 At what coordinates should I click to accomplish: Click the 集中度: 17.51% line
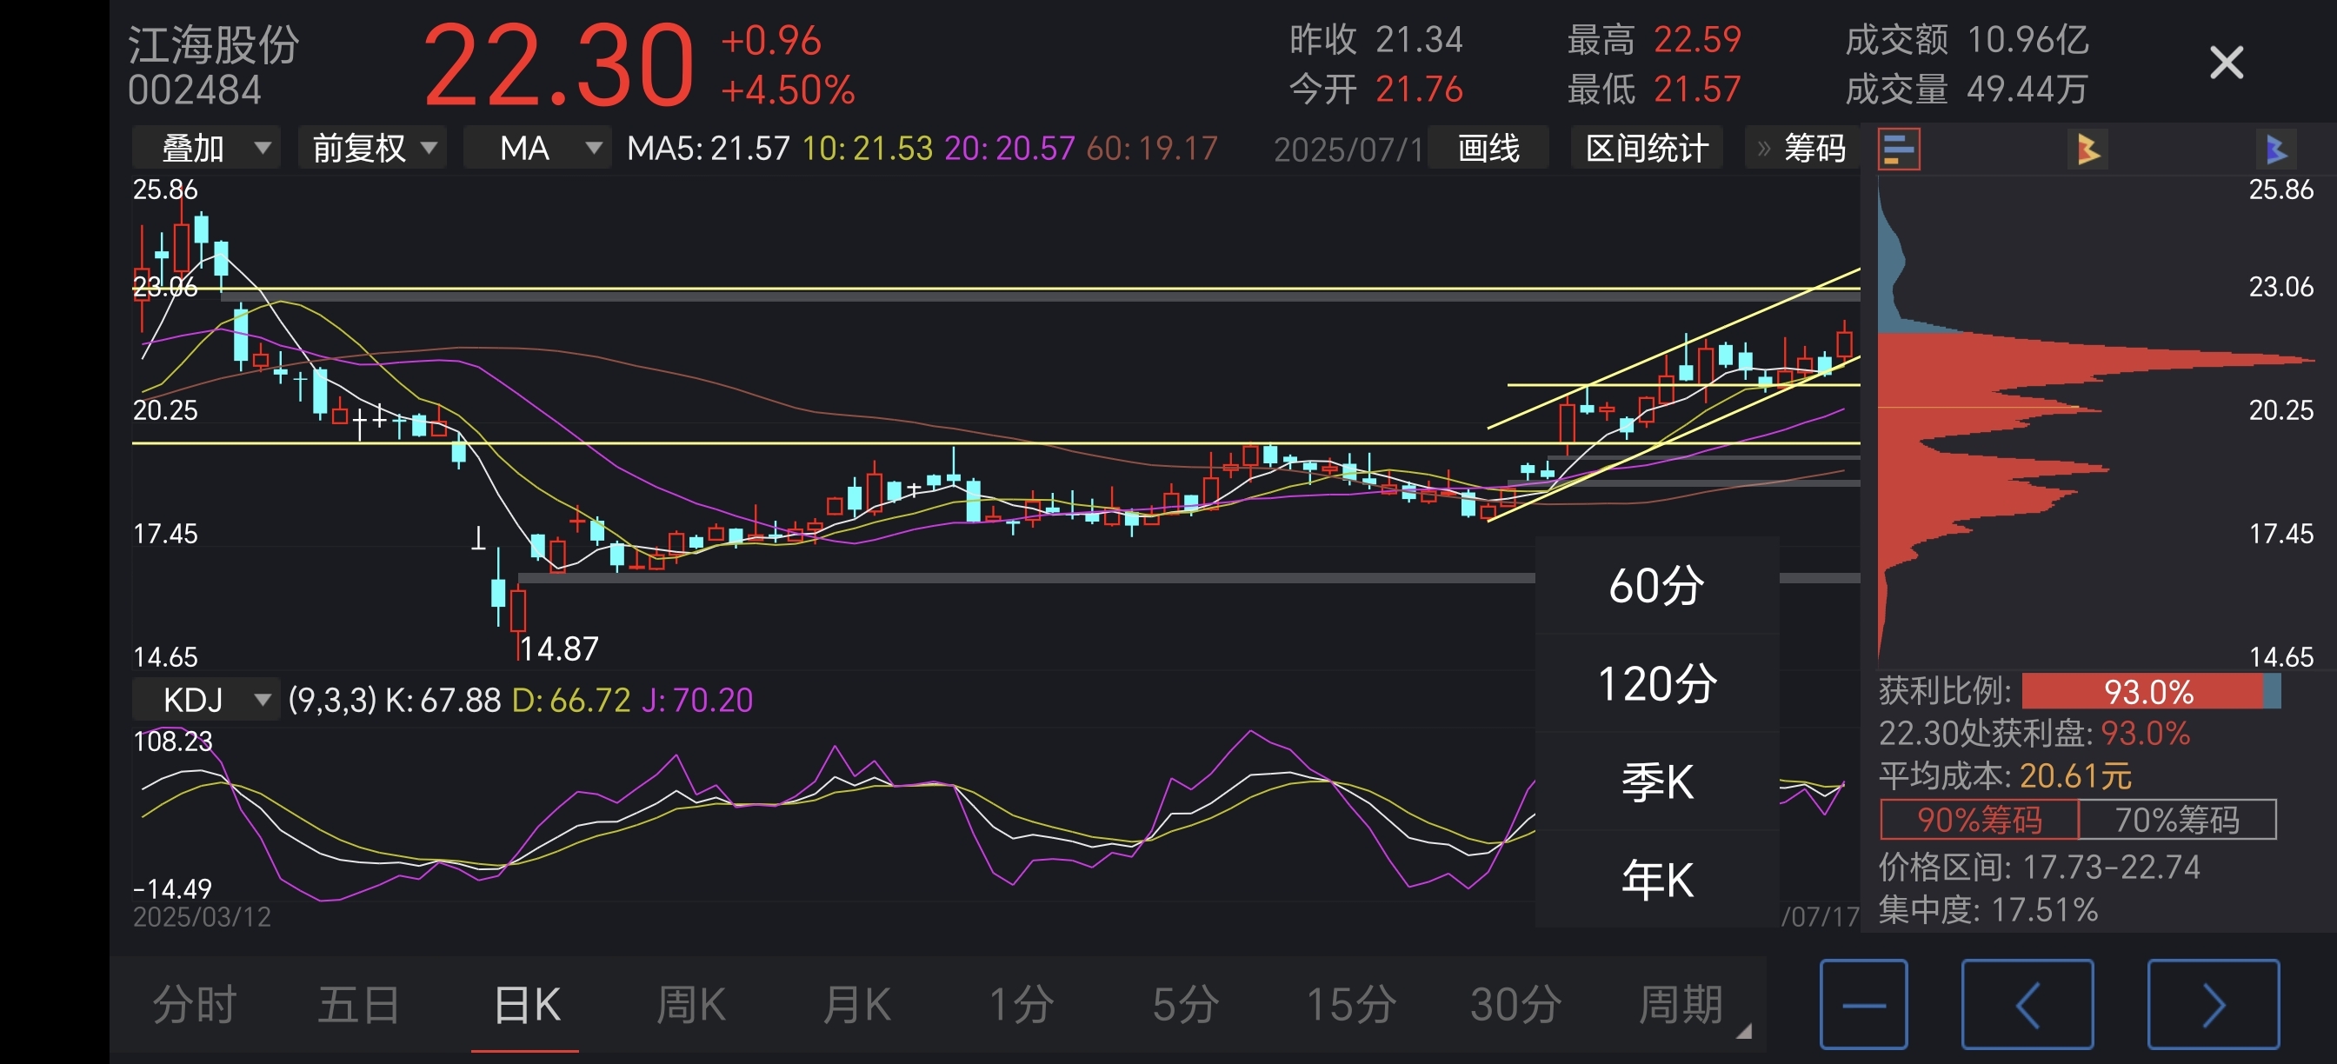[x=1988, y=909]
